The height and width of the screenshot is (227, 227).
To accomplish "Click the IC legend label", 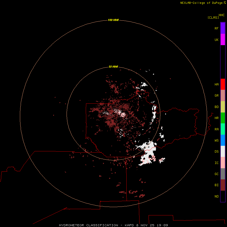I will (216, 163).
